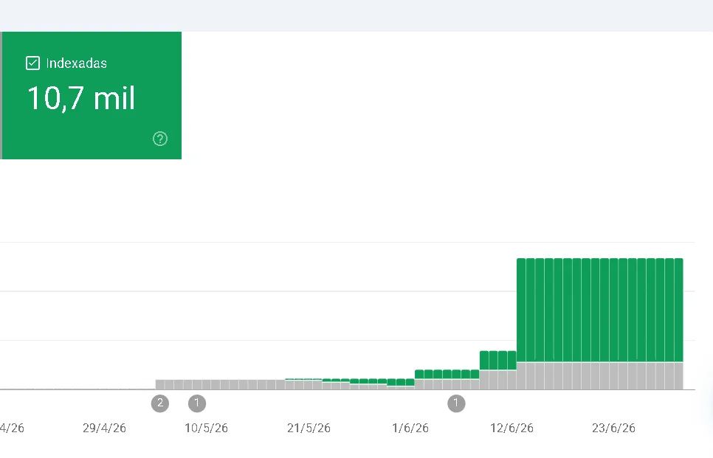The height and width of the screenshot is (458, 713).
Task: Click the annotation marker labeled 2
Action: point(160,403)
